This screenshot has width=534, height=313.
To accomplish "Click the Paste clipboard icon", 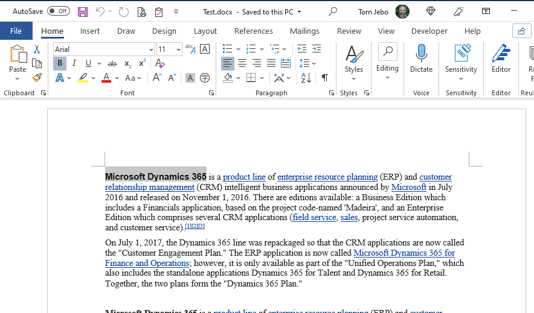I will point(18,54).
